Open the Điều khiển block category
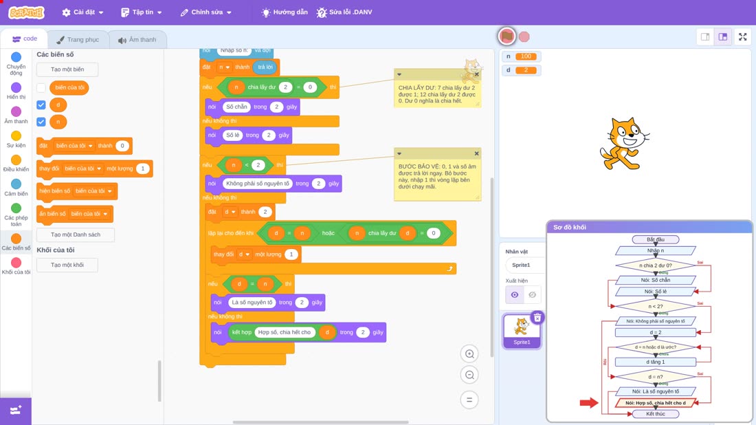Viewport: 756px width, 425px height. 16,164
